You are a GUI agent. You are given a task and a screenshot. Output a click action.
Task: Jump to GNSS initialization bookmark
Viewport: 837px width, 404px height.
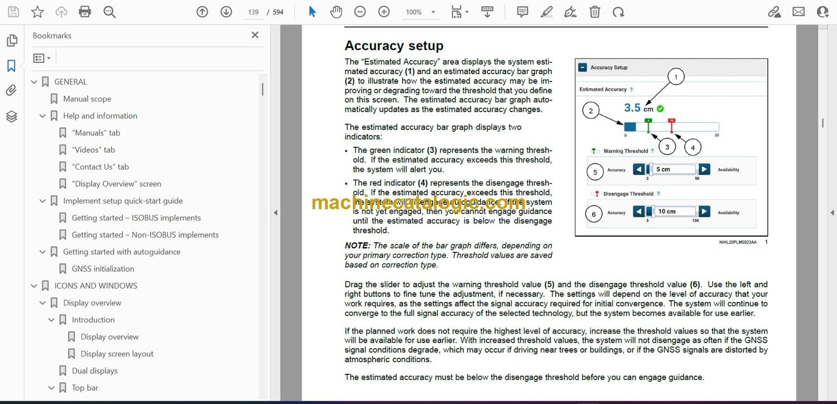point(103,269)
